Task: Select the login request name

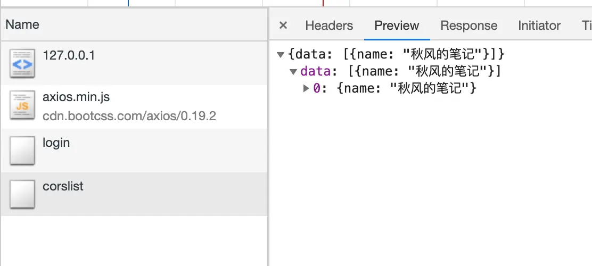Action: tap(56, 143)
